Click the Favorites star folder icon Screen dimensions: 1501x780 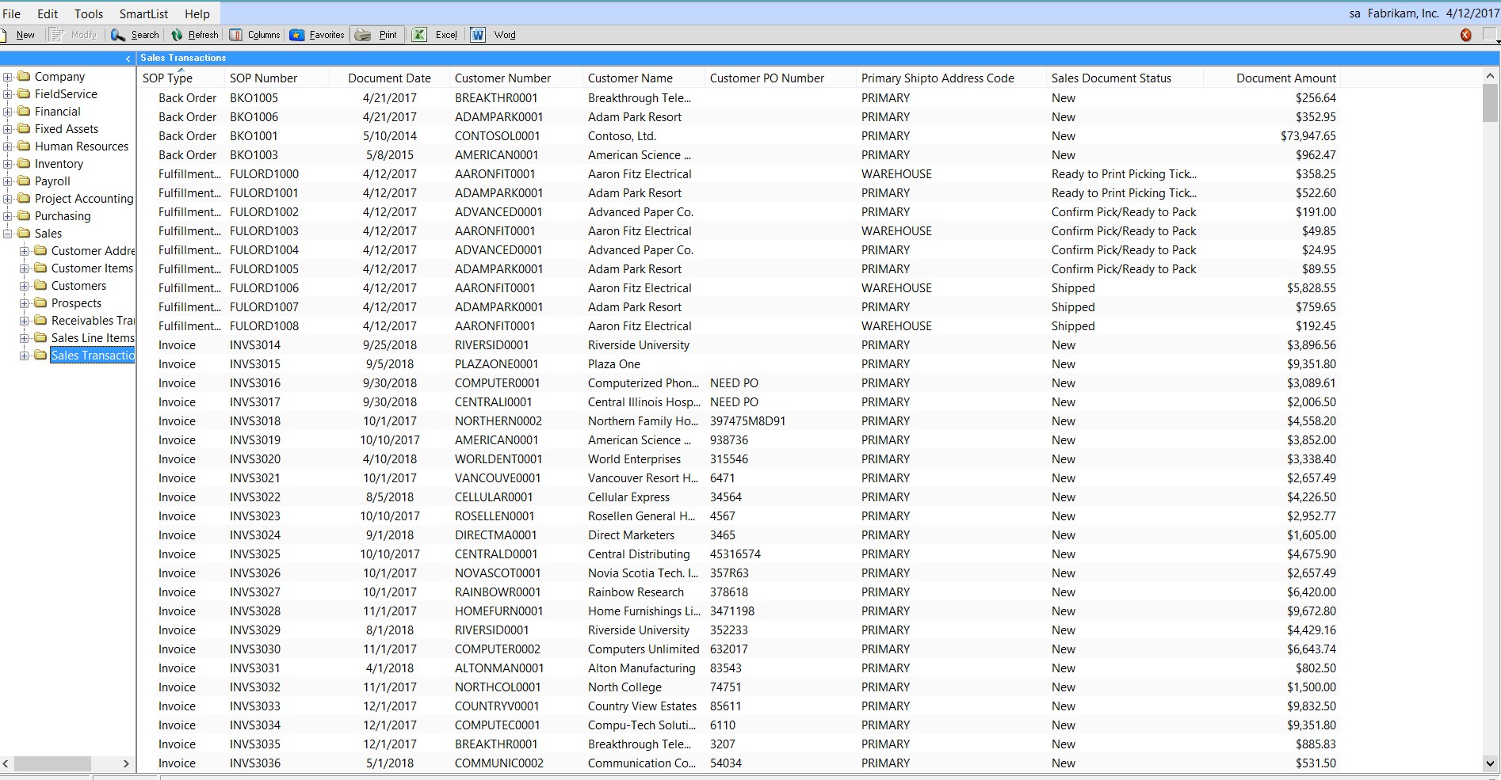pyautogui.click(x=297, y=35)
